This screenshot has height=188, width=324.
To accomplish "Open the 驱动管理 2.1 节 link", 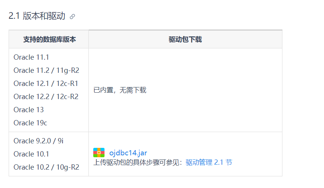I will [209, 162].
